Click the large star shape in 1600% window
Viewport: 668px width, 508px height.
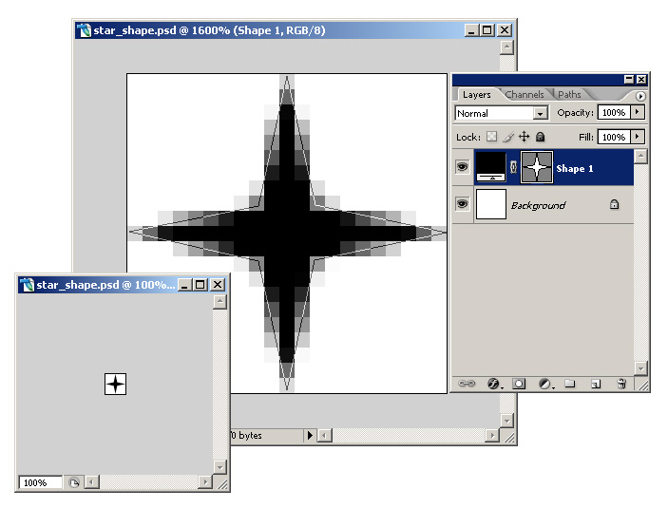[287, 233]
